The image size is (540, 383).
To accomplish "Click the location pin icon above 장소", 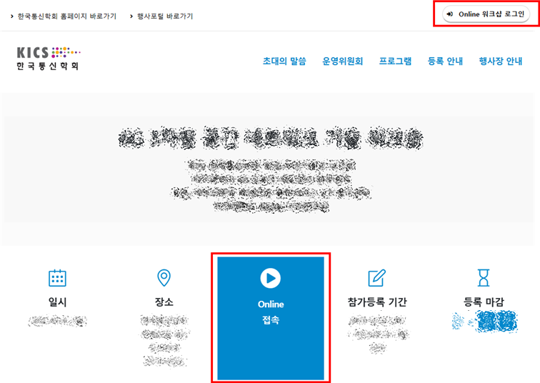I will click(164, 278).
